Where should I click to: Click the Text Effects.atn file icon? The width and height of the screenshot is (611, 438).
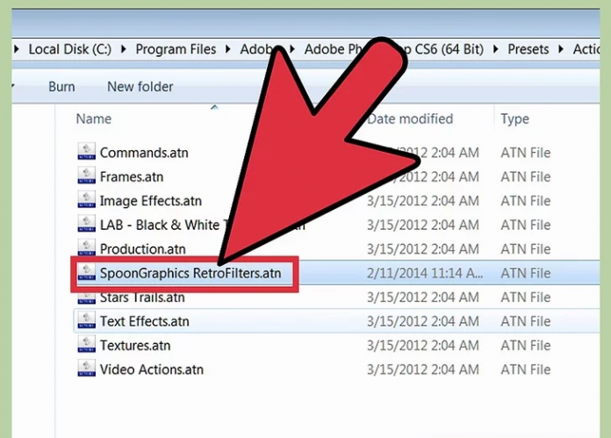click(86, 321)
